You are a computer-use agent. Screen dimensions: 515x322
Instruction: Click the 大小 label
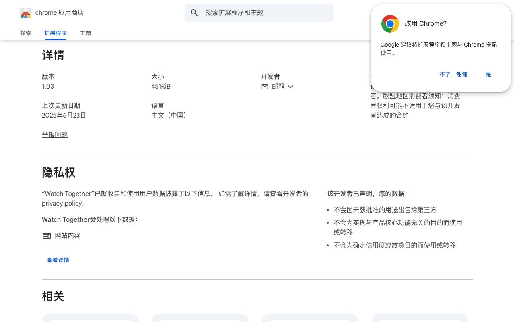[x=158, y=77]
